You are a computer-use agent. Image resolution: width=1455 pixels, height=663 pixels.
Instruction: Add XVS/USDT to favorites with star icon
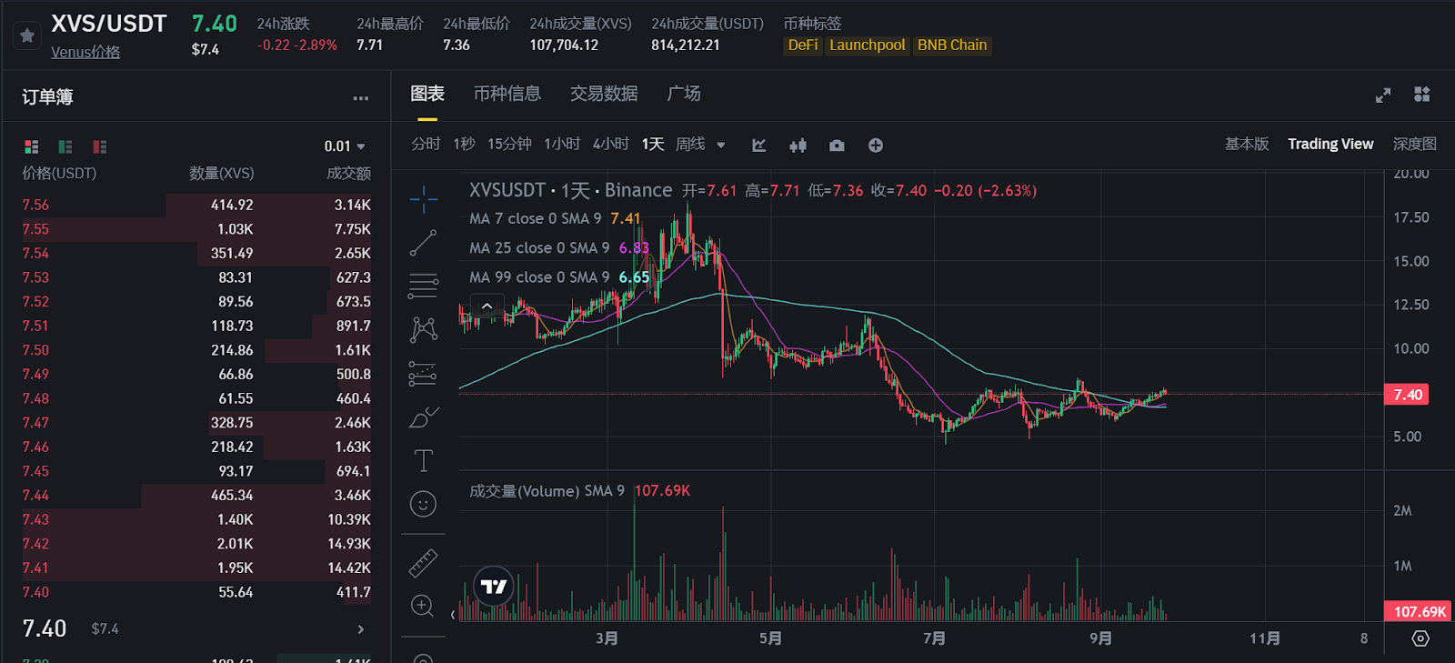click(x=27, y=35)
